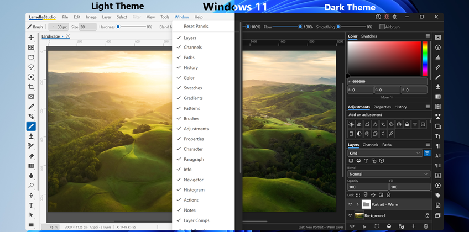The height and width of the screenshot is (232, 469).
Task: Toggle the blue layer filter button
Action: pyautogui.click(x=427, y=153)
